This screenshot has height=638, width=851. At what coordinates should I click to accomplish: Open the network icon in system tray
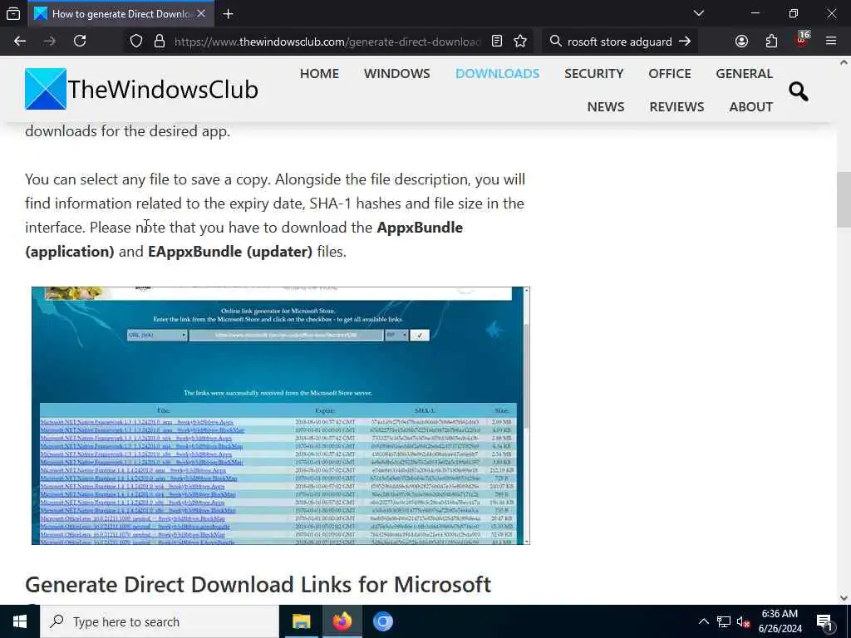click(724, 621)
